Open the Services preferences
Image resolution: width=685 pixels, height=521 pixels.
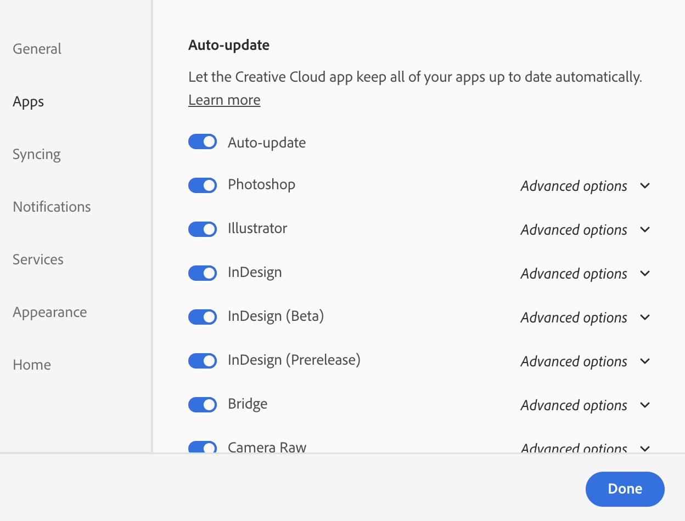[x=38, y=259]
